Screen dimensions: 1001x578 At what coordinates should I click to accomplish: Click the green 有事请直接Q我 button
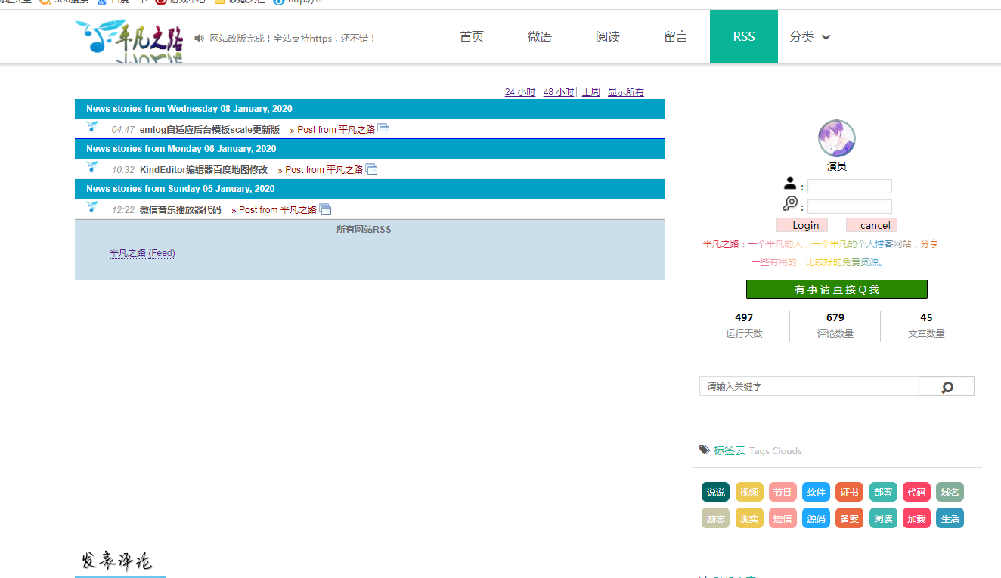click(x=836, y=289)
